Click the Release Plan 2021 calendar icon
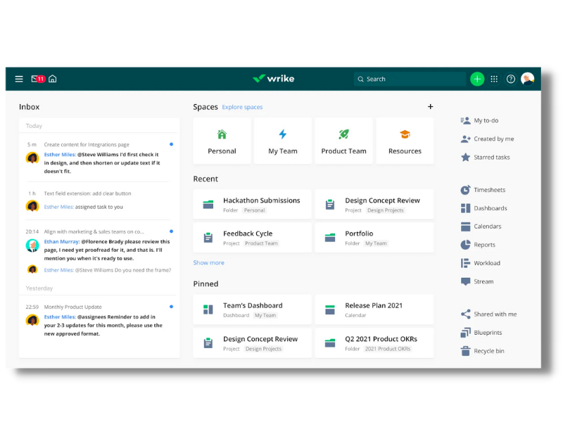 point(330,309)
